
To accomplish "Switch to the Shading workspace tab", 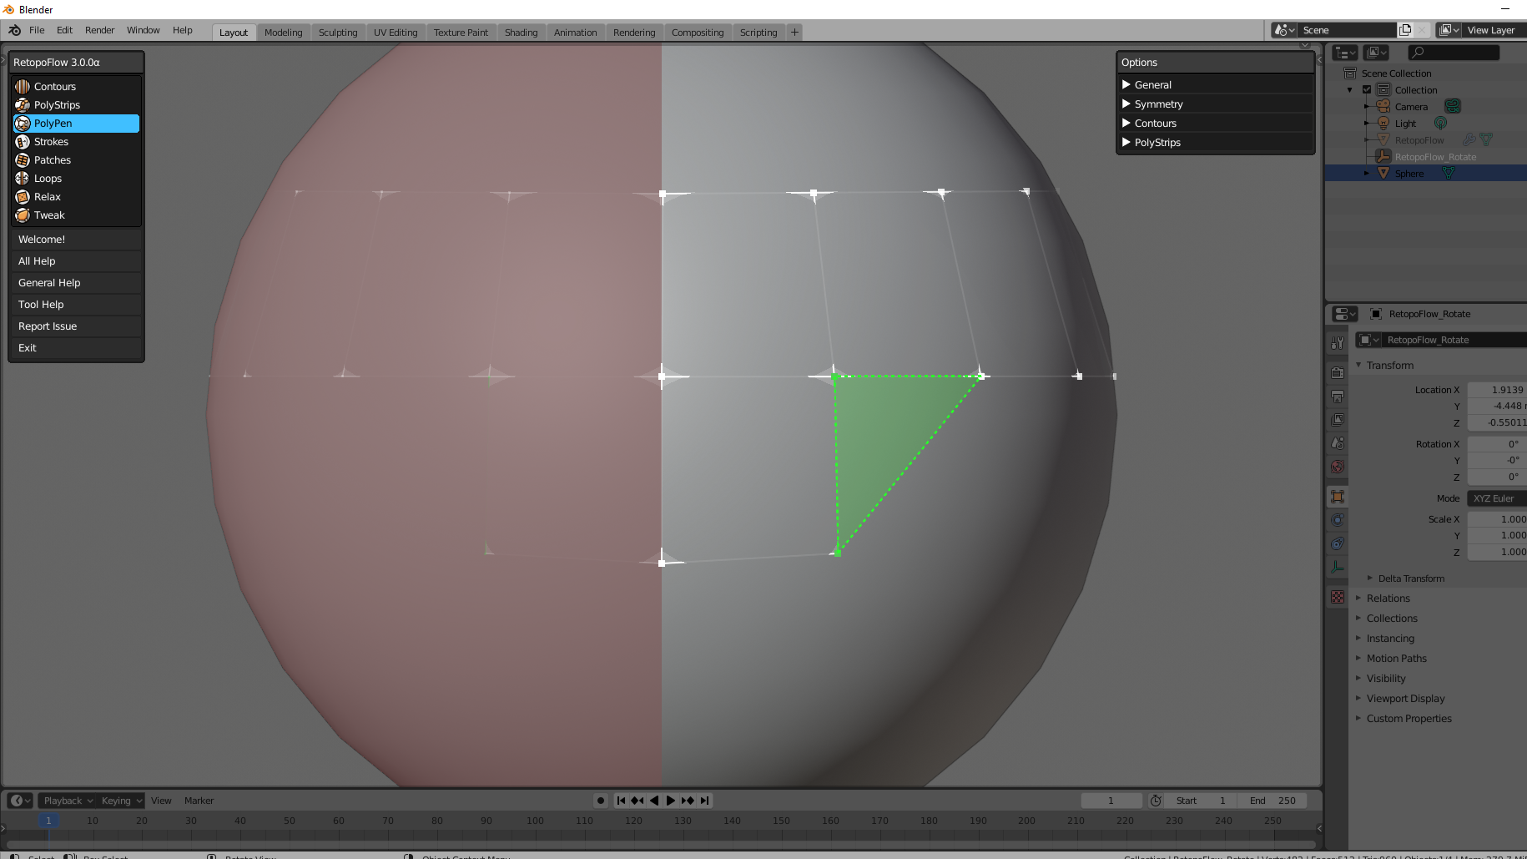I will click(x=521, y=32).
